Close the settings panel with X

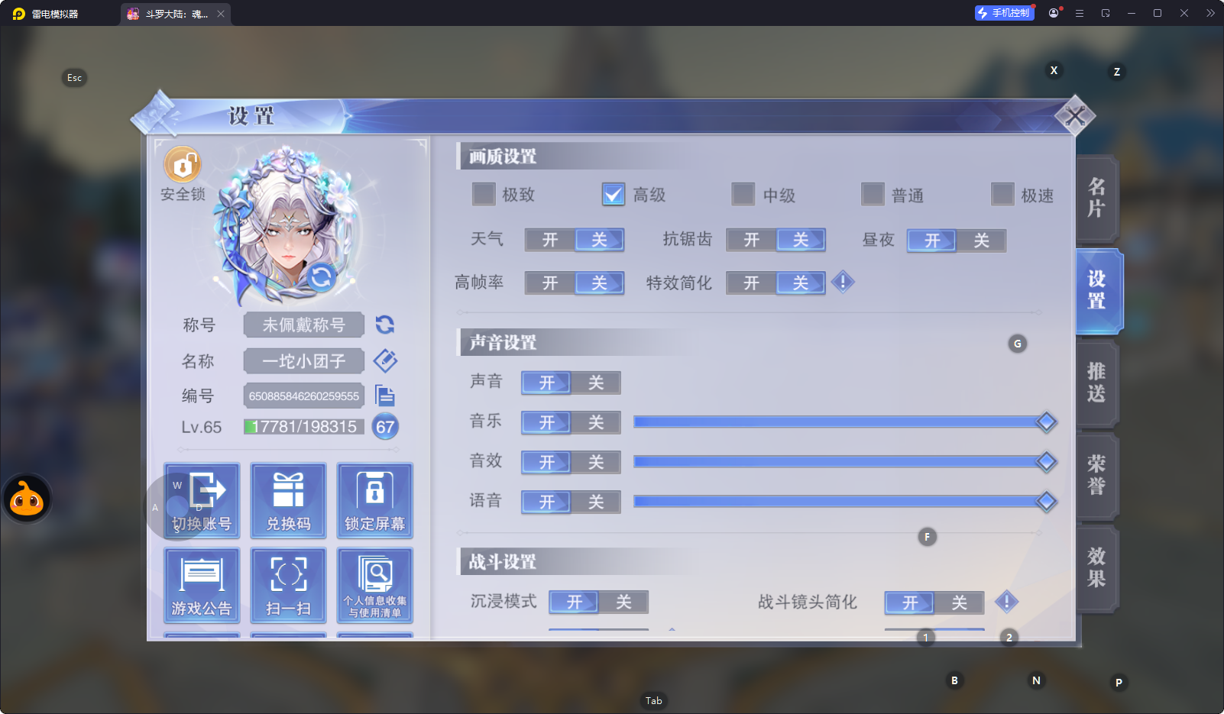point(1075,116)
